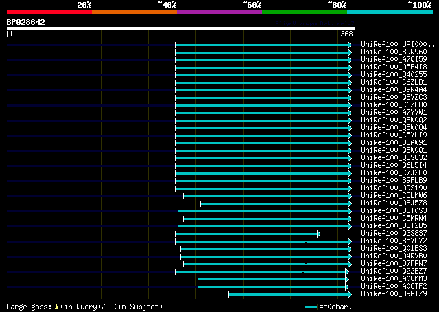The height and width of the screenshot is (312, 439).
Task: Select the UniRef100_Q8W0Q4 label
Action: 394,128
